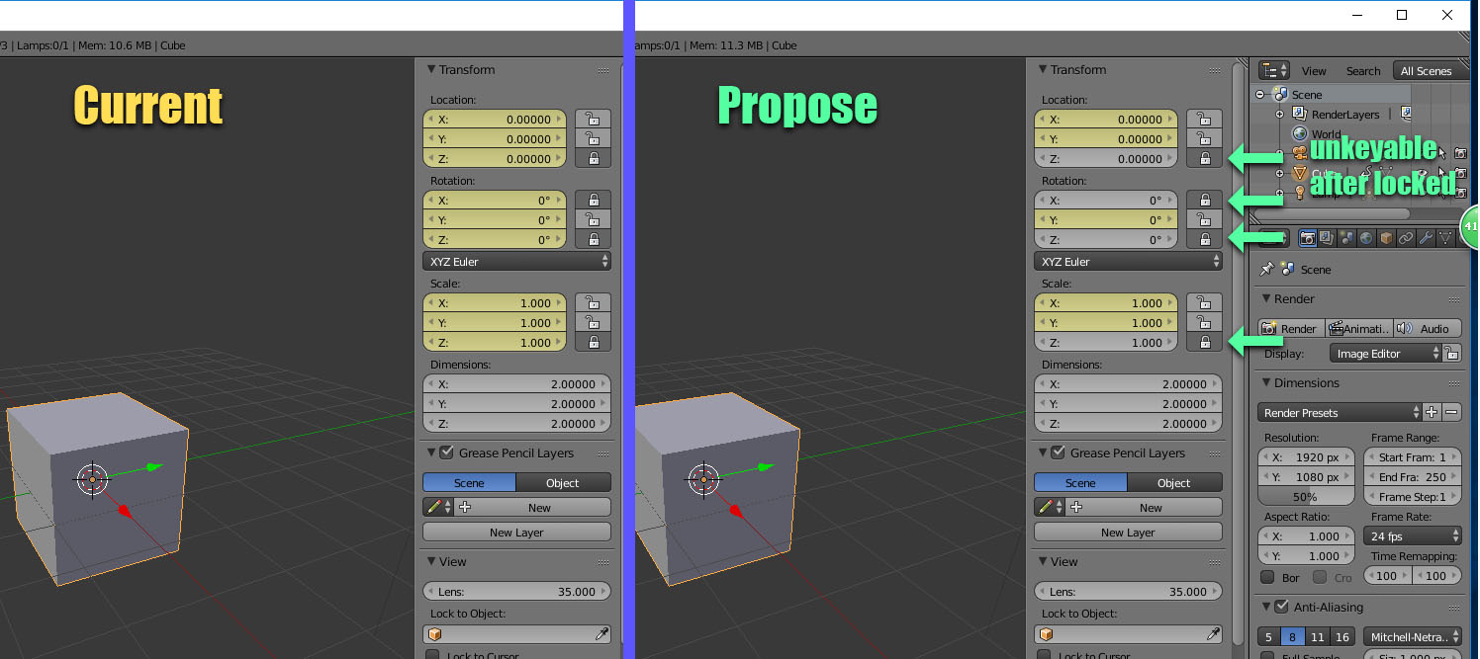This screenshot has height=659, width=1480.
Task: Click the Audio render button
Action: coord(1427,329)
